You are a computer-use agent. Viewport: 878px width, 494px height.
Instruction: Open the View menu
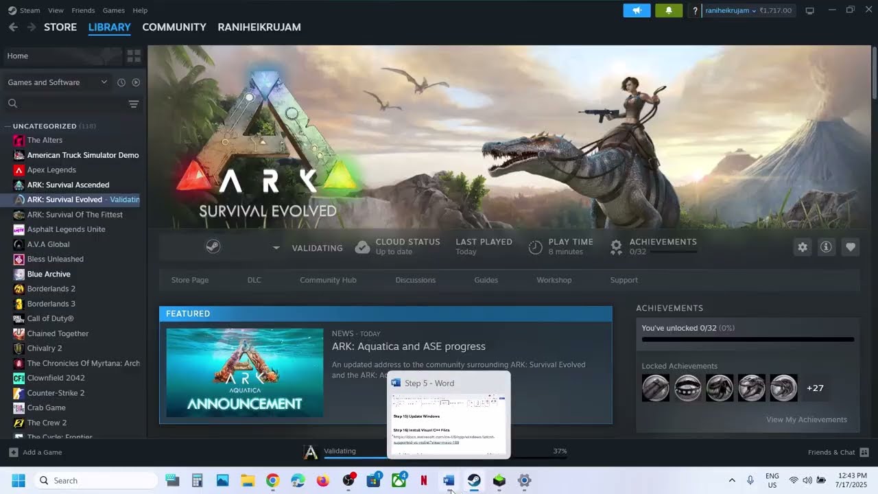click(x=56, y=10)
